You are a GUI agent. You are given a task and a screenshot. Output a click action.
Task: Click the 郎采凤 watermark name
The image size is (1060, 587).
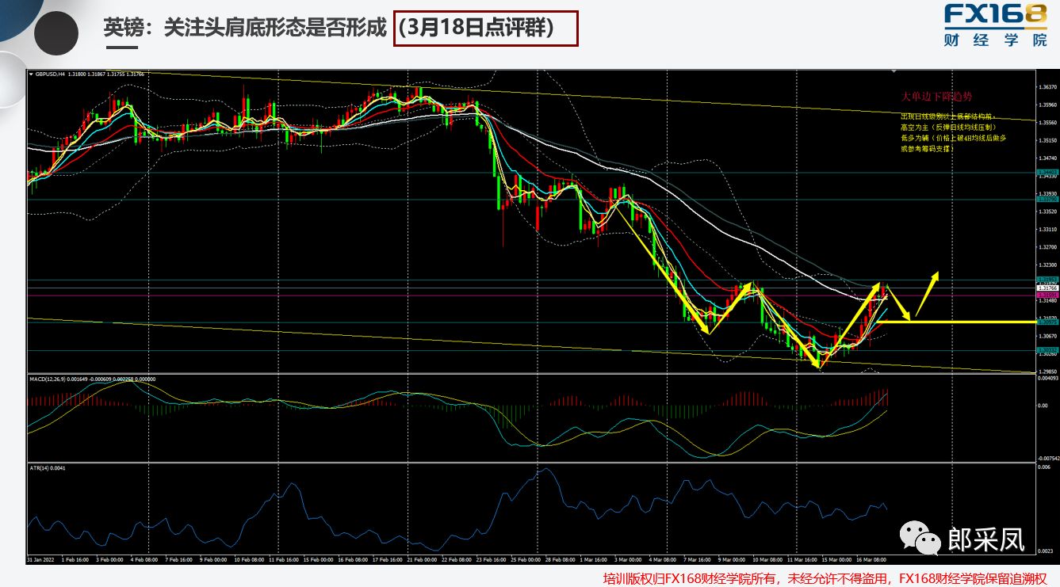[x=985, y=539]
